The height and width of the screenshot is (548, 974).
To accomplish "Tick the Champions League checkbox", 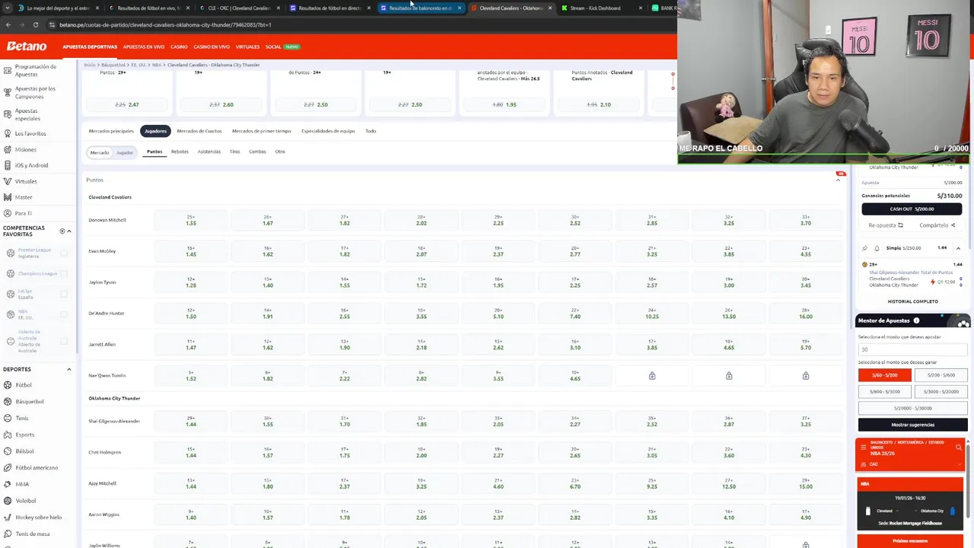I will coord(64,273).
